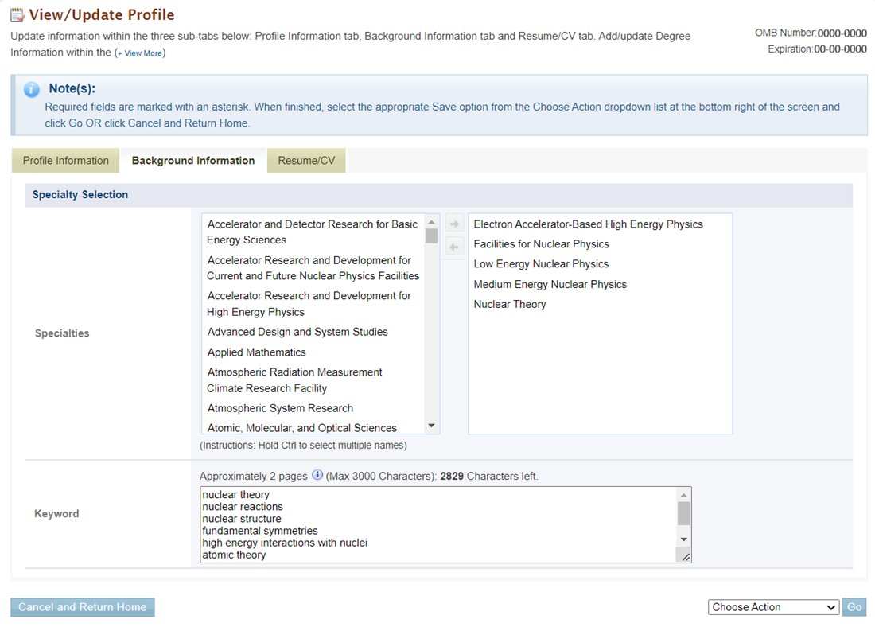Viewport: 875px width, 627px height.
Task: Click 'high energy interactions with nuclei' keyword line
Action: 285,543
